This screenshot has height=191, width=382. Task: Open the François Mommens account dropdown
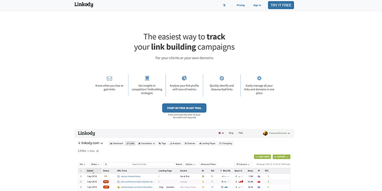coord(279,133)
